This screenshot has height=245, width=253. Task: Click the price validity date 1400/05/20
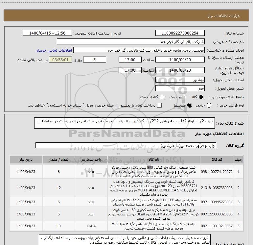(x=180, y=70)
